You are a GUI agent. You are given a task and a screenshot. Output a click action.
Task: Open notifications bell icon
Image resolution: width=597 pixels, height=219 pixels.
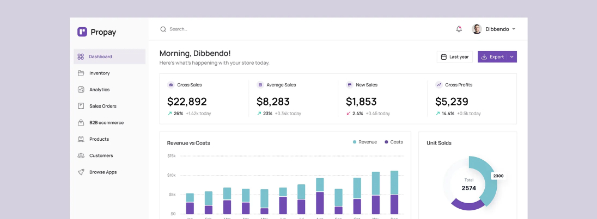pos(459,29)
